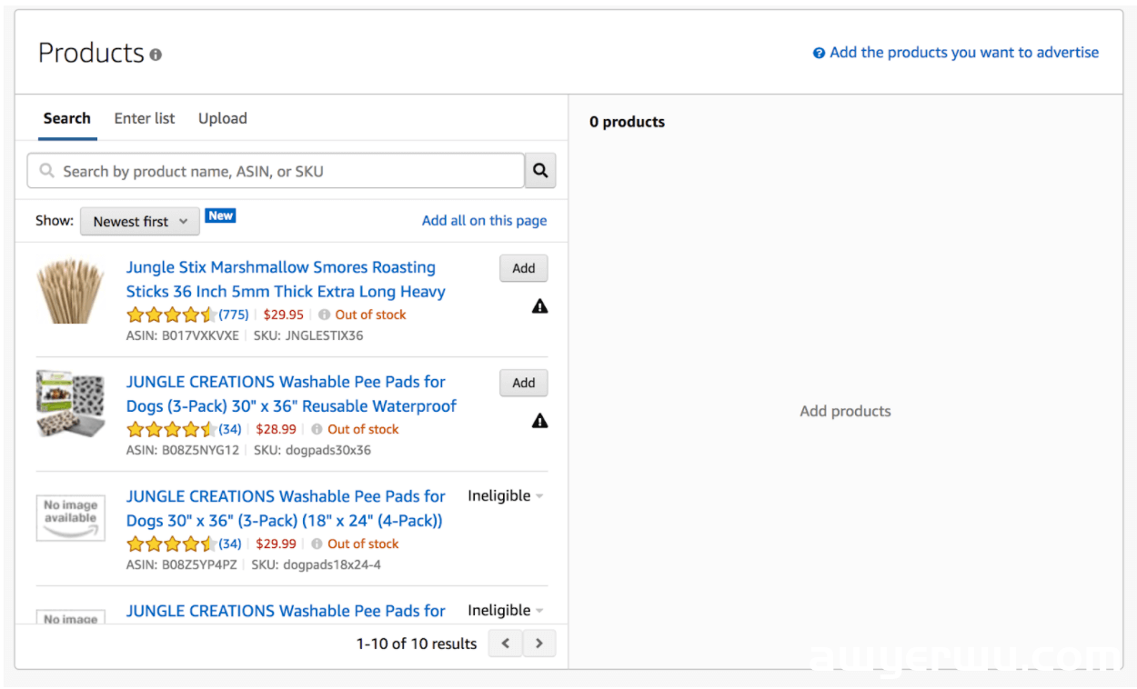Click Out of stock label for Jungle Stix
This screenshot has height=689, width=1137.
click(371, 315)
